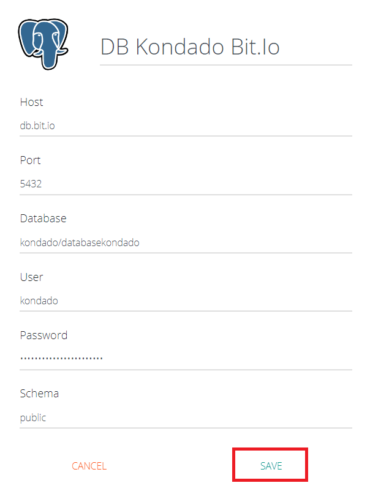Screen dimensions: 370x483
Task: Place cursor on the password dots
Action: (x=61, y=358)
